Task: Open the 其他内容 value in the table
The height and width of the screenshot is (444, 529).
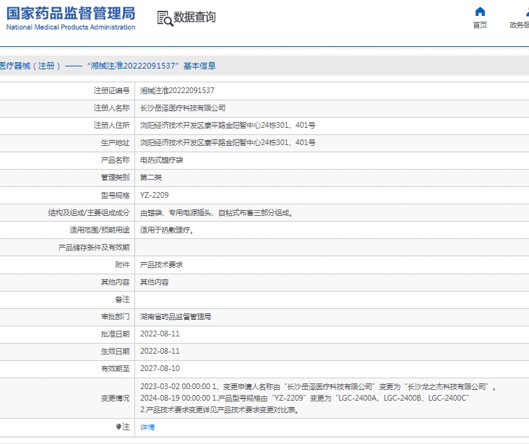Action: point(154,282)
